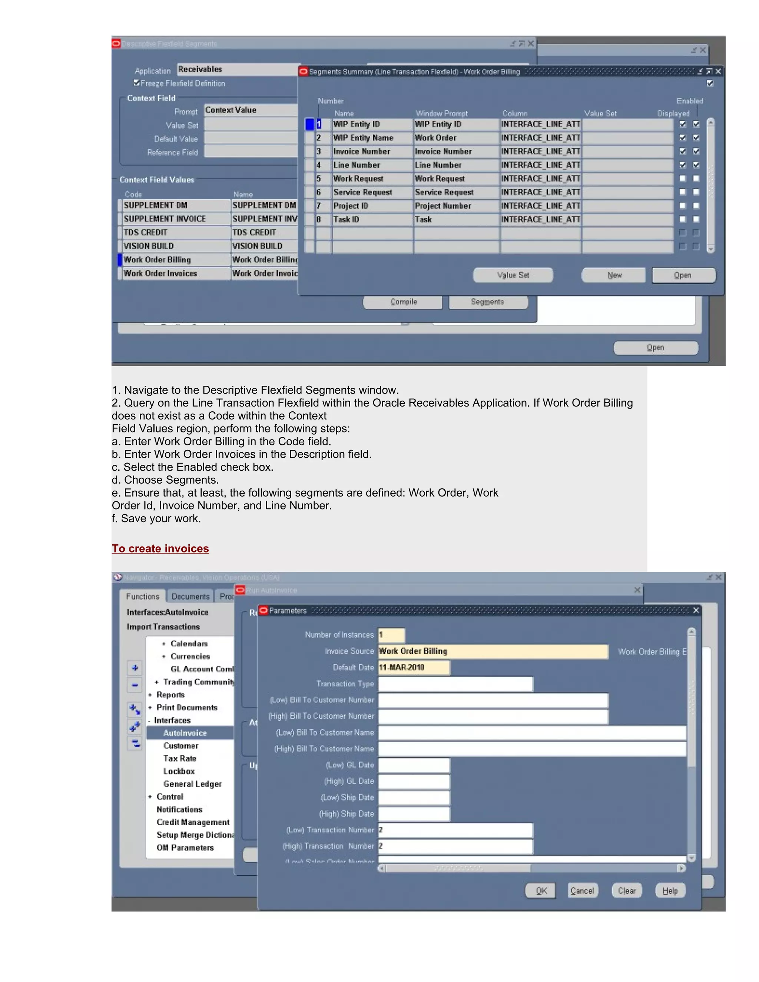Select Lockbox under Interfaces
Screen dimensions: 759x982
pyautogui.click(x=179, y=771)
